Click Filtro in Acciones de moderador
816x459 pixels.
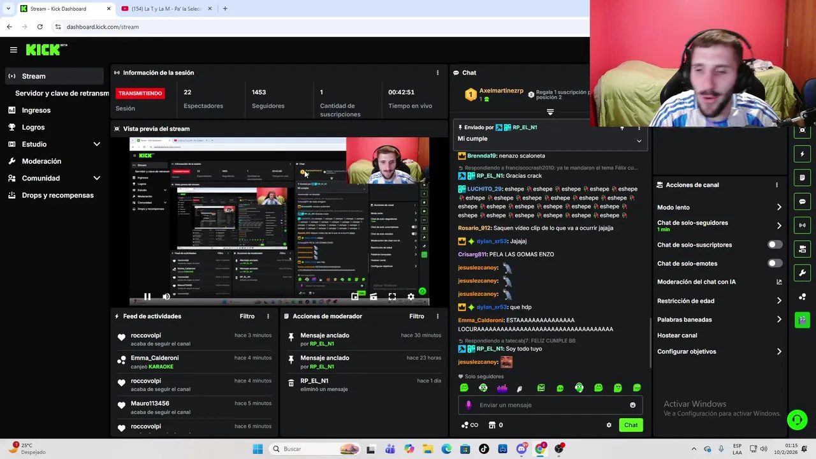tap(416, 316)
